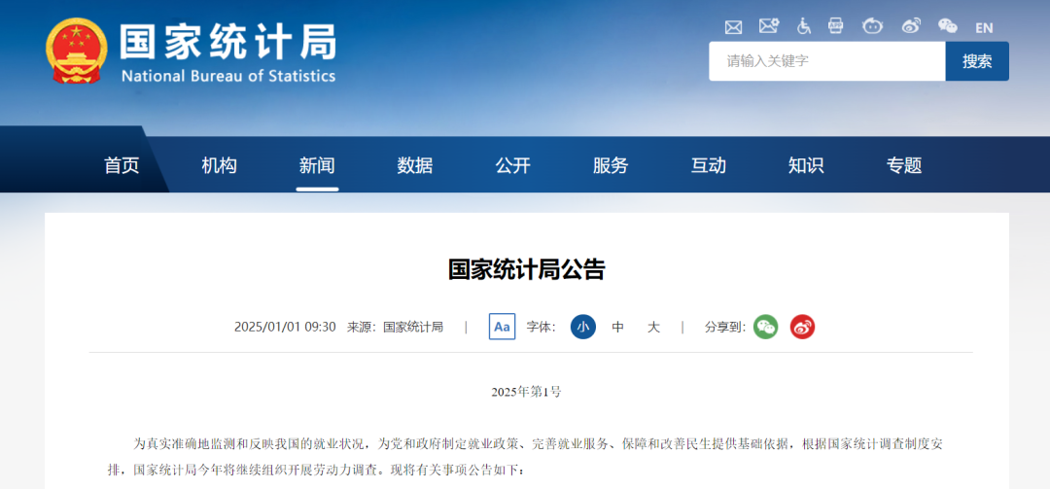The image size is (1050, 489).
Task: Share the article via red Weibo icon
Action: pyautogui.click(x=802, y=327)
